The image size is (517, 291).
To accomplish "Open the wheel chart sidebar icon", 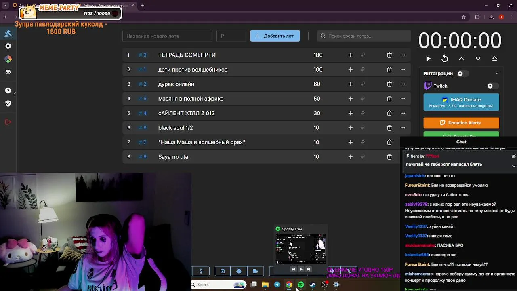I will (x=8, y=59).
